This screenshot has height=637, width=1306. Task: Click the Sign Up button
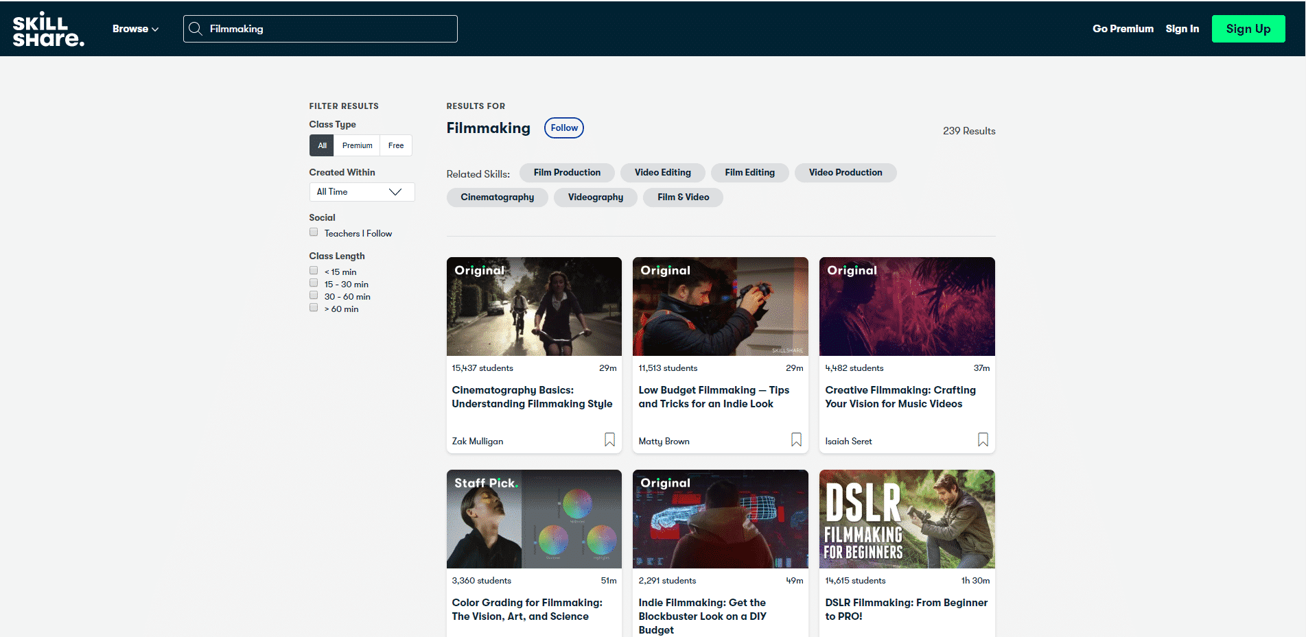tap(1248, 29)
